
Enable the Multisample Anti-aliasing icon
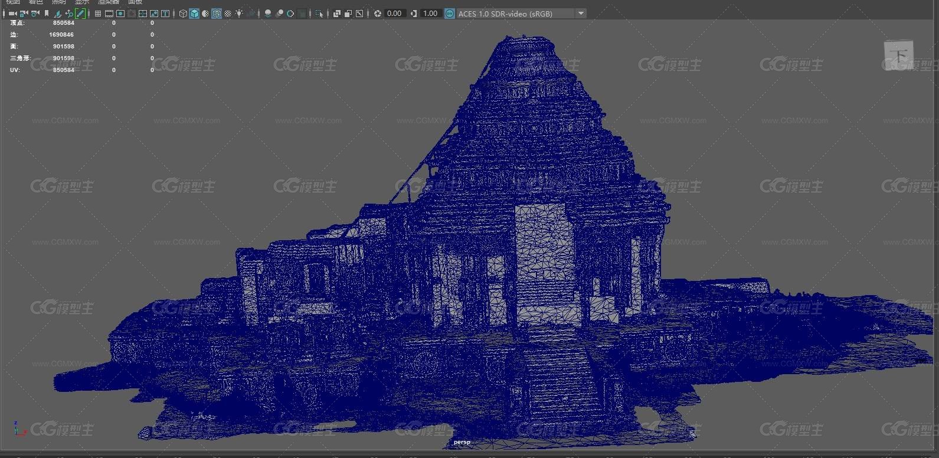(x=290, y=14)
